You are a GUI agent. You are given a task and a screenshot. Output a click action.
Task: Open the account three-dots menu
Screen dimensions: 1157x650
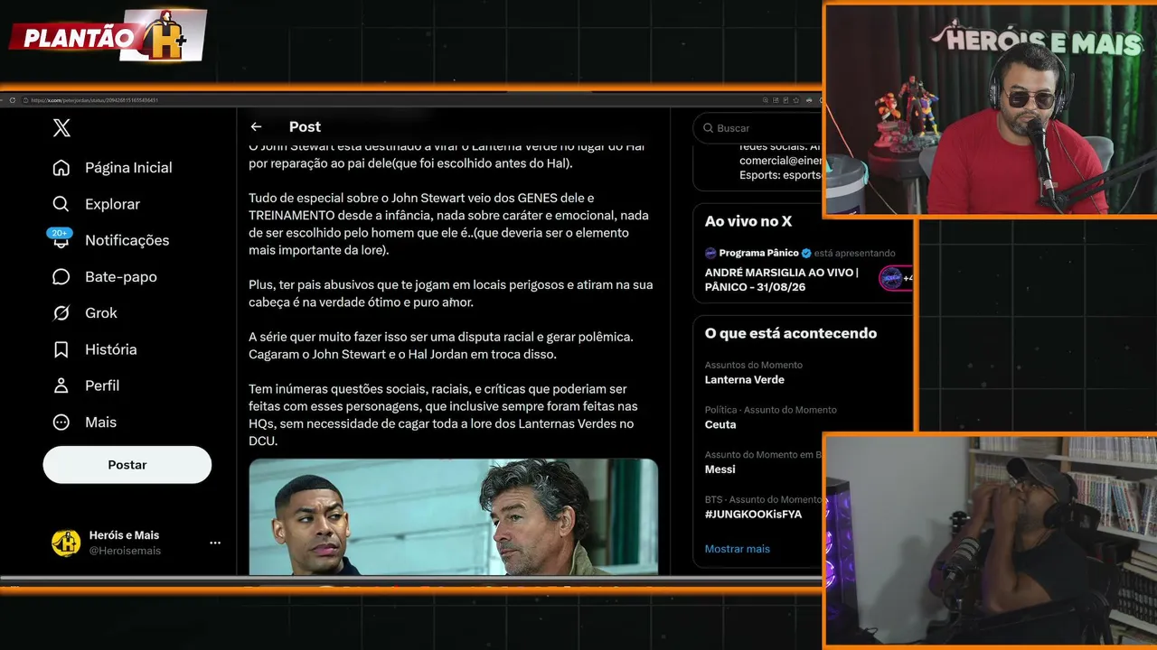215,543
